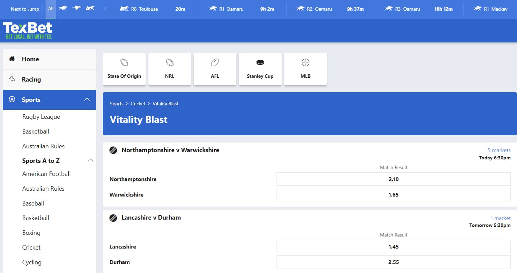Open American Football in the sidebar
Viewport: 517px width, 273px height.
click(x=46, y=174)
